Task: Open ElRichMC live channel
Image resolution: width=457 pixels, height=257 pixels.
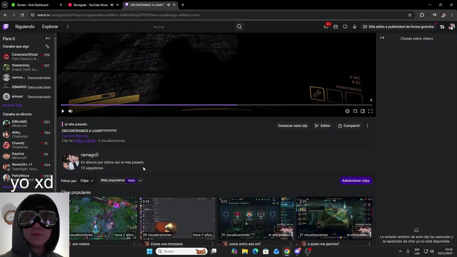Action: pos(27,124)
